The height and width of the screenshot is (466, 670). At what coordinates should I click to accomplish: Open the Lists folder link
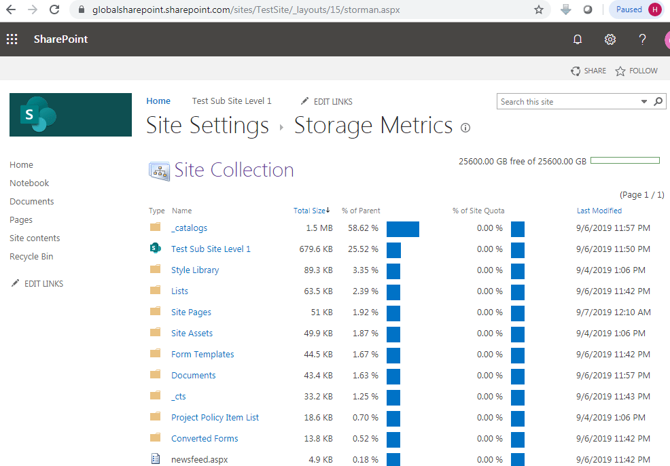tap(179, 291)
